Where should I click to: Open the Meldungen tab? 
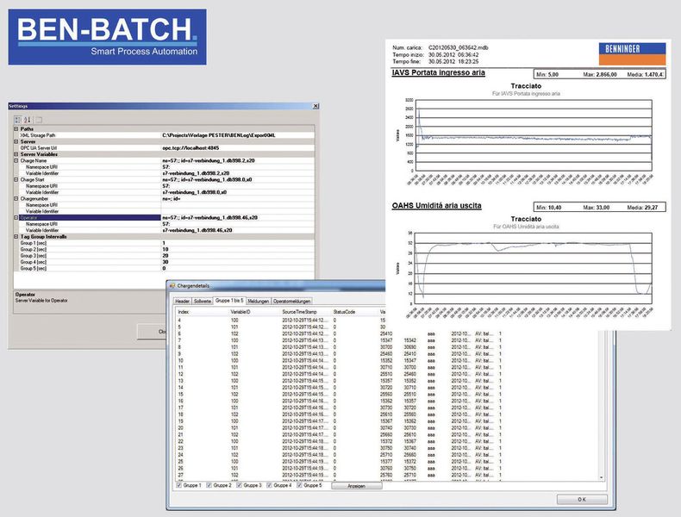coord(259,301)
